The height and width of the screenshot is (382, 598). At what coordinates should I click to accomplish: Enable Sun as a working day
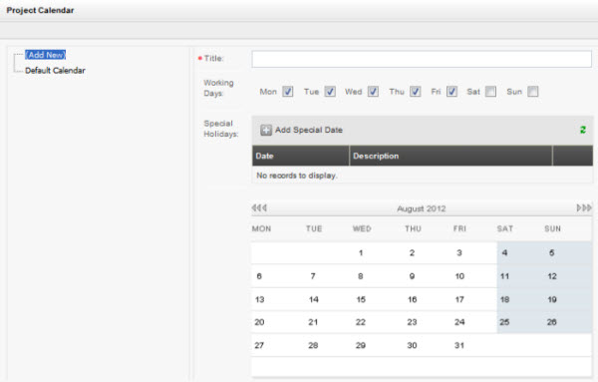coord(533,92)
